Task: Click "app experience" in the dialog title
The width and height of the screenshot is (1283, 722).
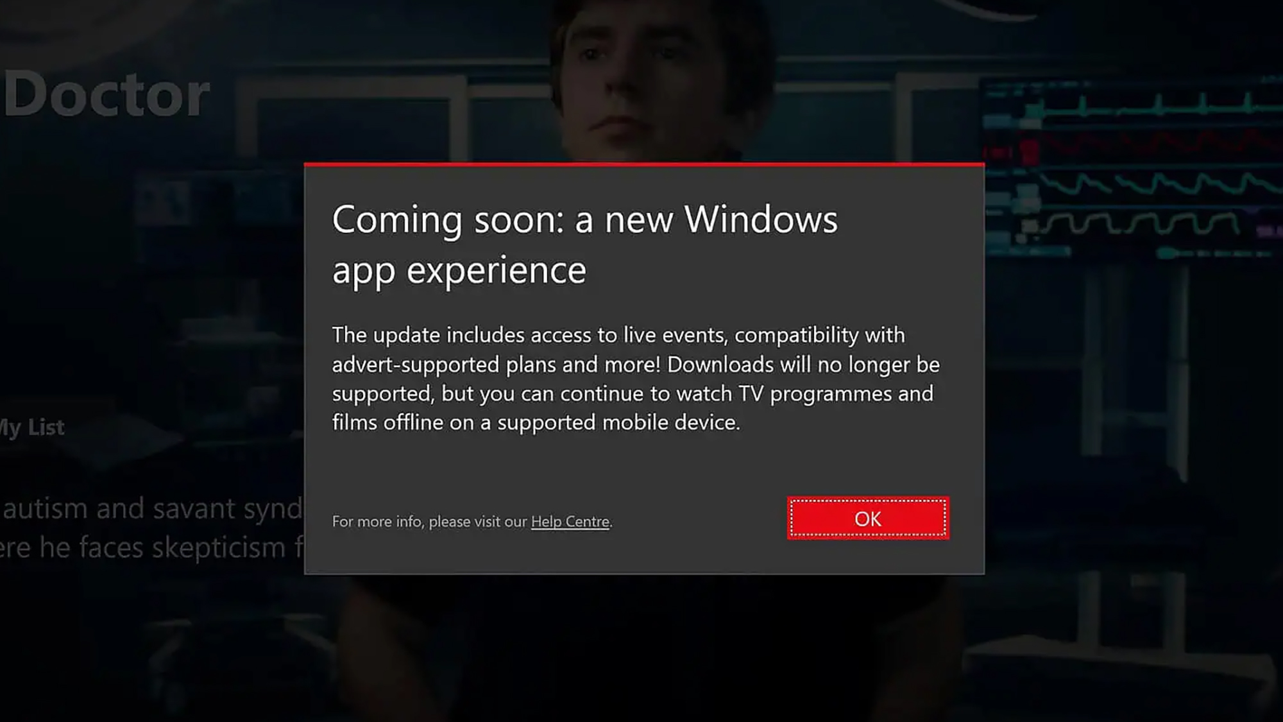Action: tap(459, 270)
